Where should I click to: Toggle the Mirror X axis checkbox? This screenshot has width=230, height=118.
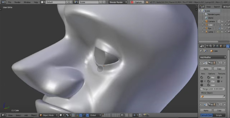[x=202, y=78]
